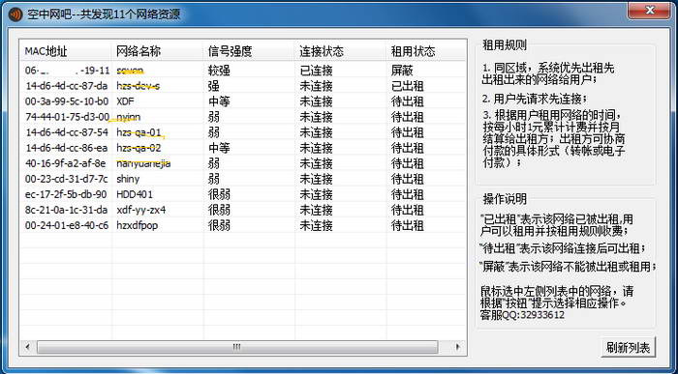Click 很弱 signal cell in hzxdfpop row
678x374 pixels.
[219, 225]
